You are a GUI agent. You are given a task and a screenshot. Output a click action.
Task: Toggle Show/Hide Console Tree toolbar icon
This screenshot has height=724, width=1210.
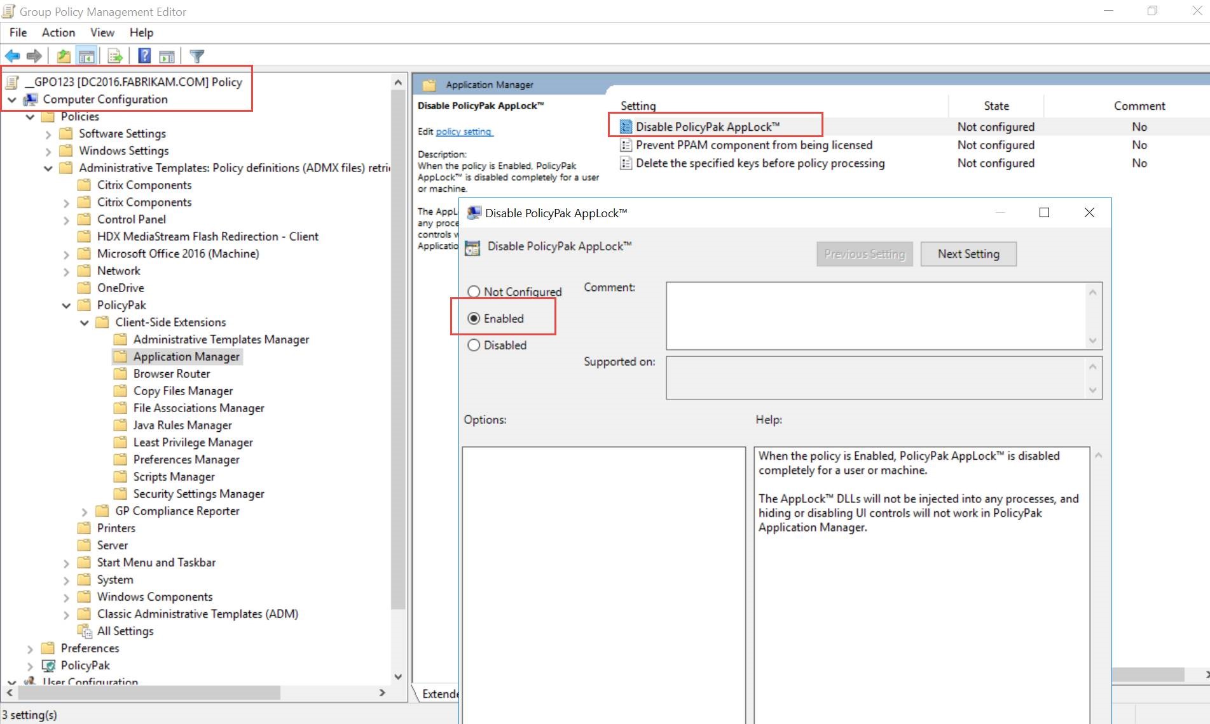click(x=86, y=57)
